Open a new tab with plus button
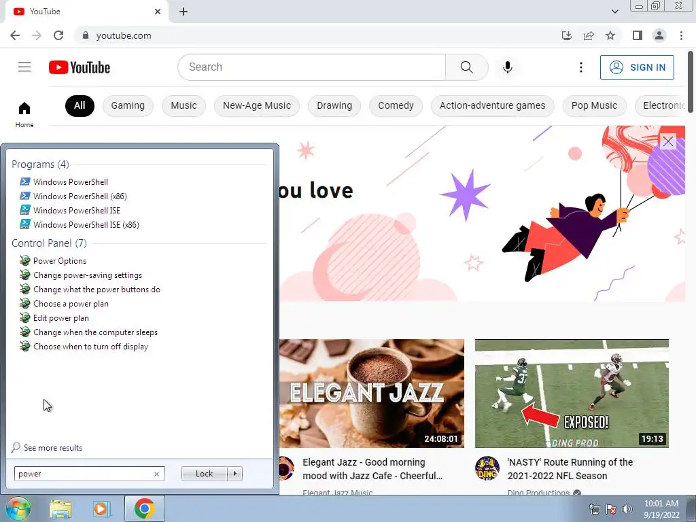This screenshot has width=696, height=522. coord(184,12)
